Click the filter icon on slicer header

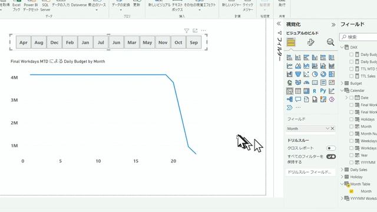point(186,31)
